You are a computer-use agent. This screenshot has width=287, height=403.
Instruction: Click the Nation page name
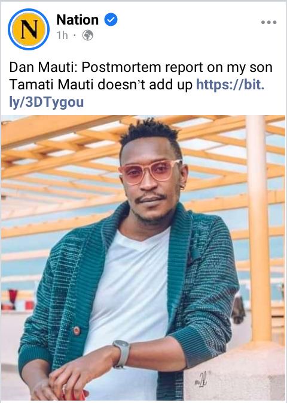click(x=77, y=20)
